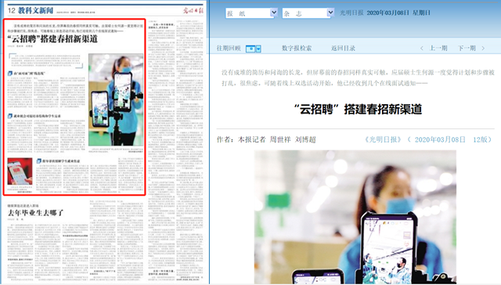
Task: Click the phone livestream photo in newspaper page
Action: tap(116, 99)
